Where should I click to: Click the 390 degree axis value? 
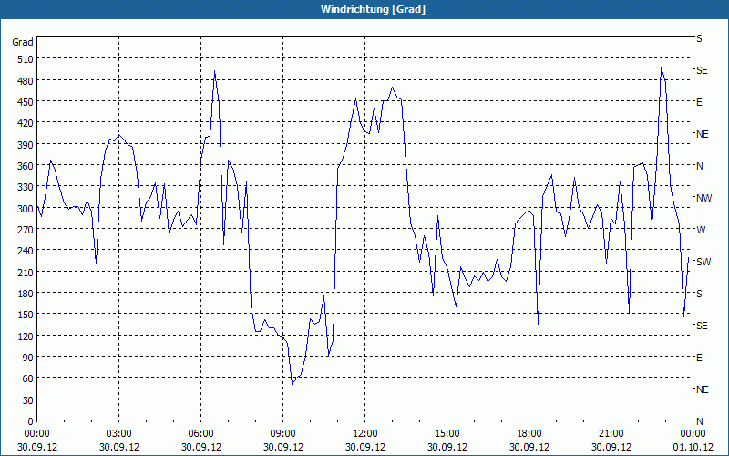(26, 145)
